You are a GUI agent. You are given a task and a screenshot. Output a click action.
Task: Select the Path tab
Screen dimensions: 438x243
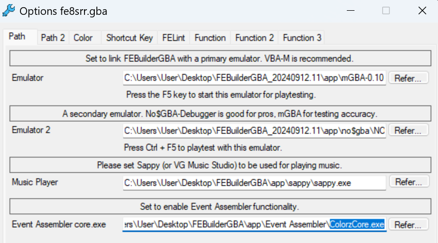(x=17, y=37)
